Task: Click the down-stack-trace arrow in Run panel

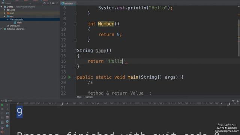Action: [7, 109]
